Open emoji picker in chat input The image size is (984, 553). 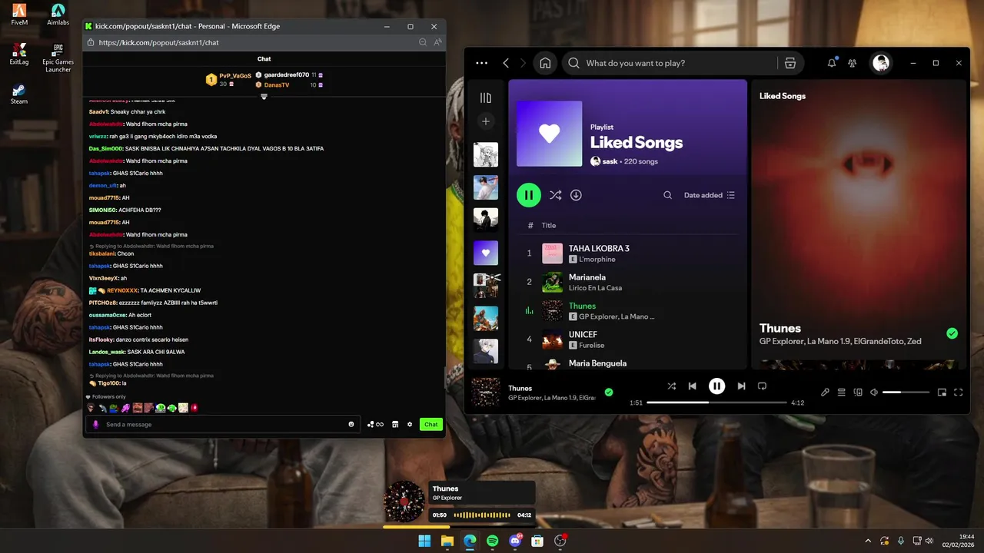tap(351, 424)
